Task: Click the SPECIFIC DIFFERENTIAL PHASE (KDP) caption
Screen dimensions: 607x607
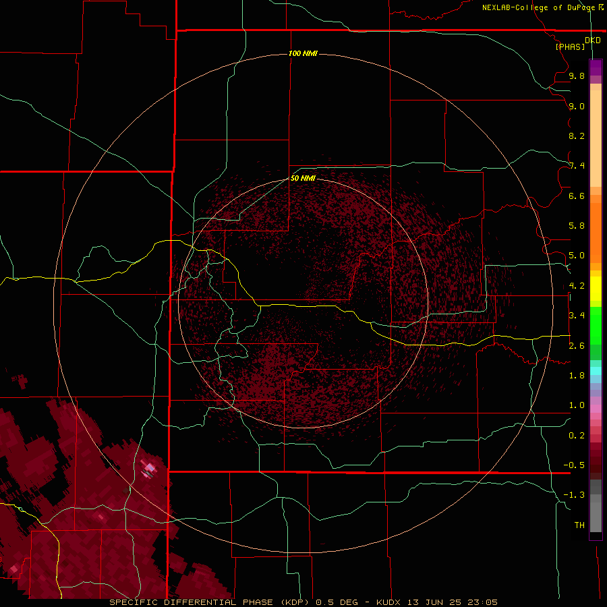Action: (209, 602)
